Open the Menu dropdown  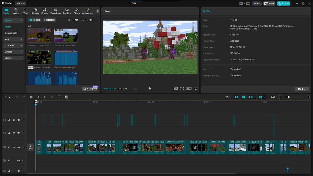[x=20, y=3]
